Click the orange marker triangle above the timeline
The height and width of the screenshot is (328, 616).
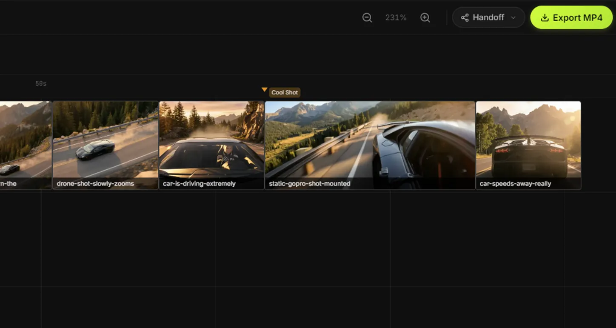point(265,89)
